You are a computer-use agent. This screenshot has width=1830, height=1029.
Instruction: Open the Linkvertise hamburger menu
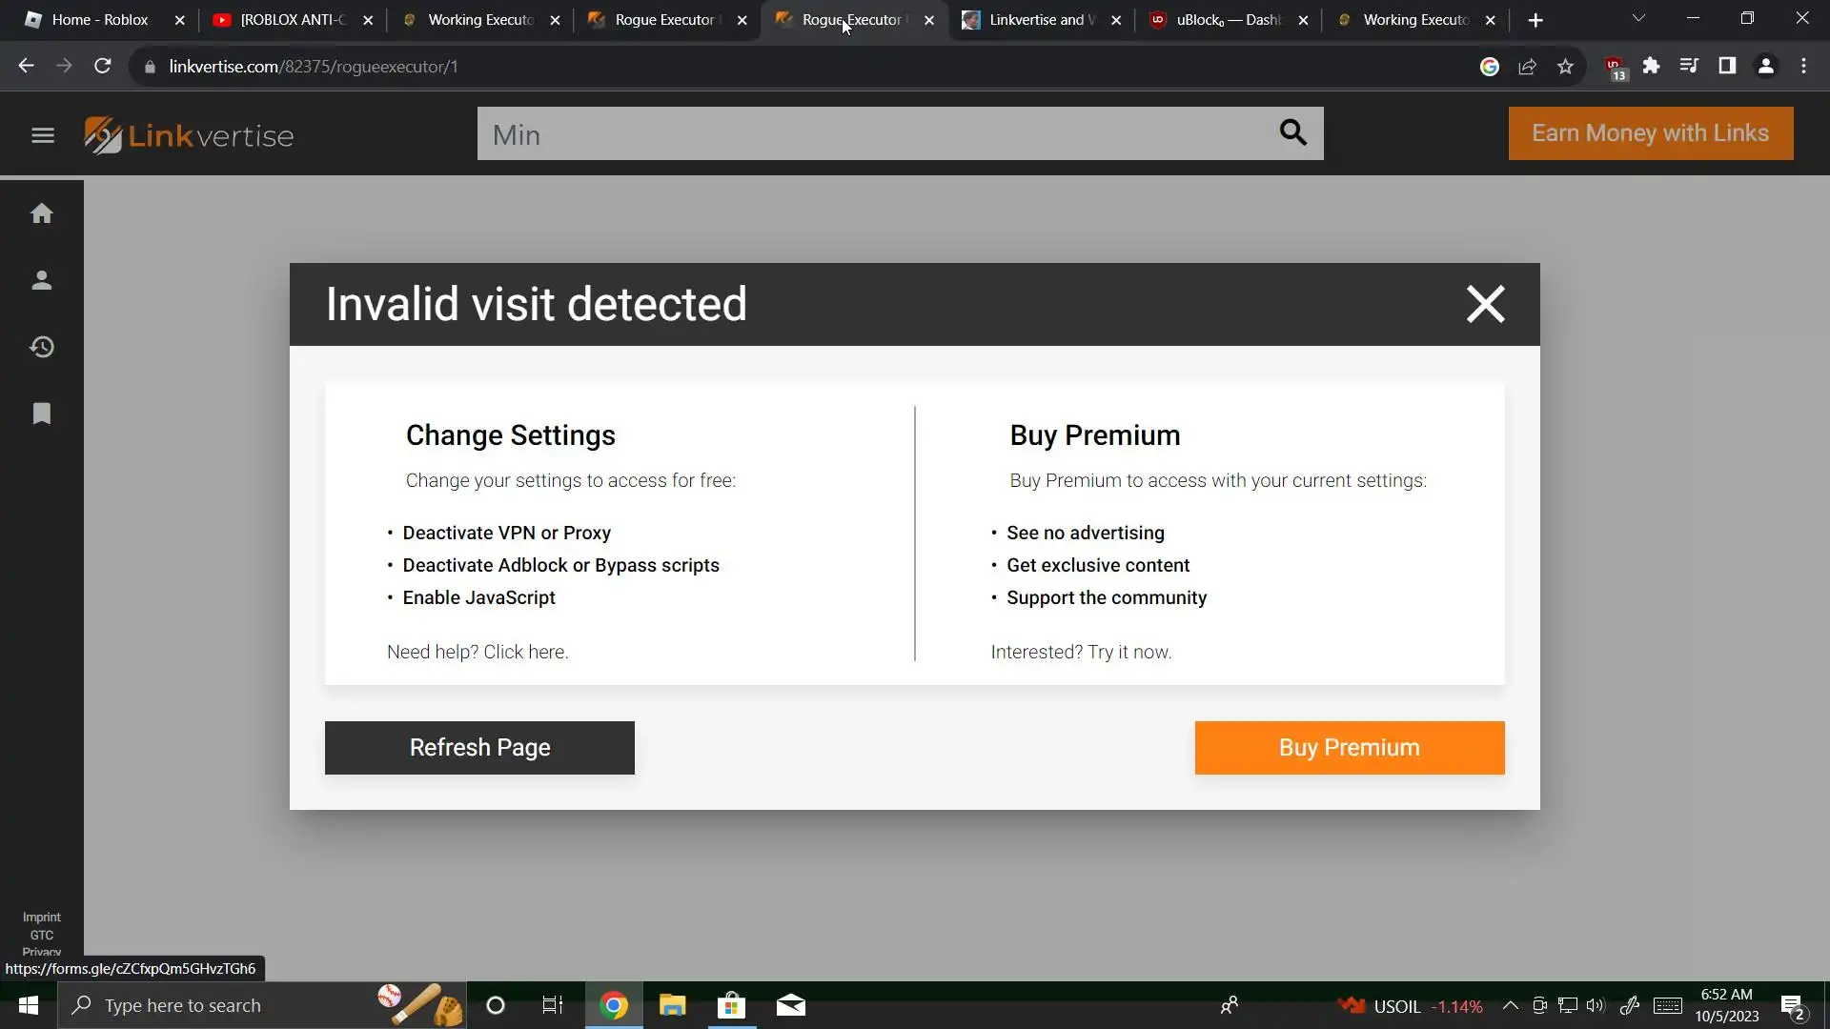pyautogui.click(x=42, y=135)
